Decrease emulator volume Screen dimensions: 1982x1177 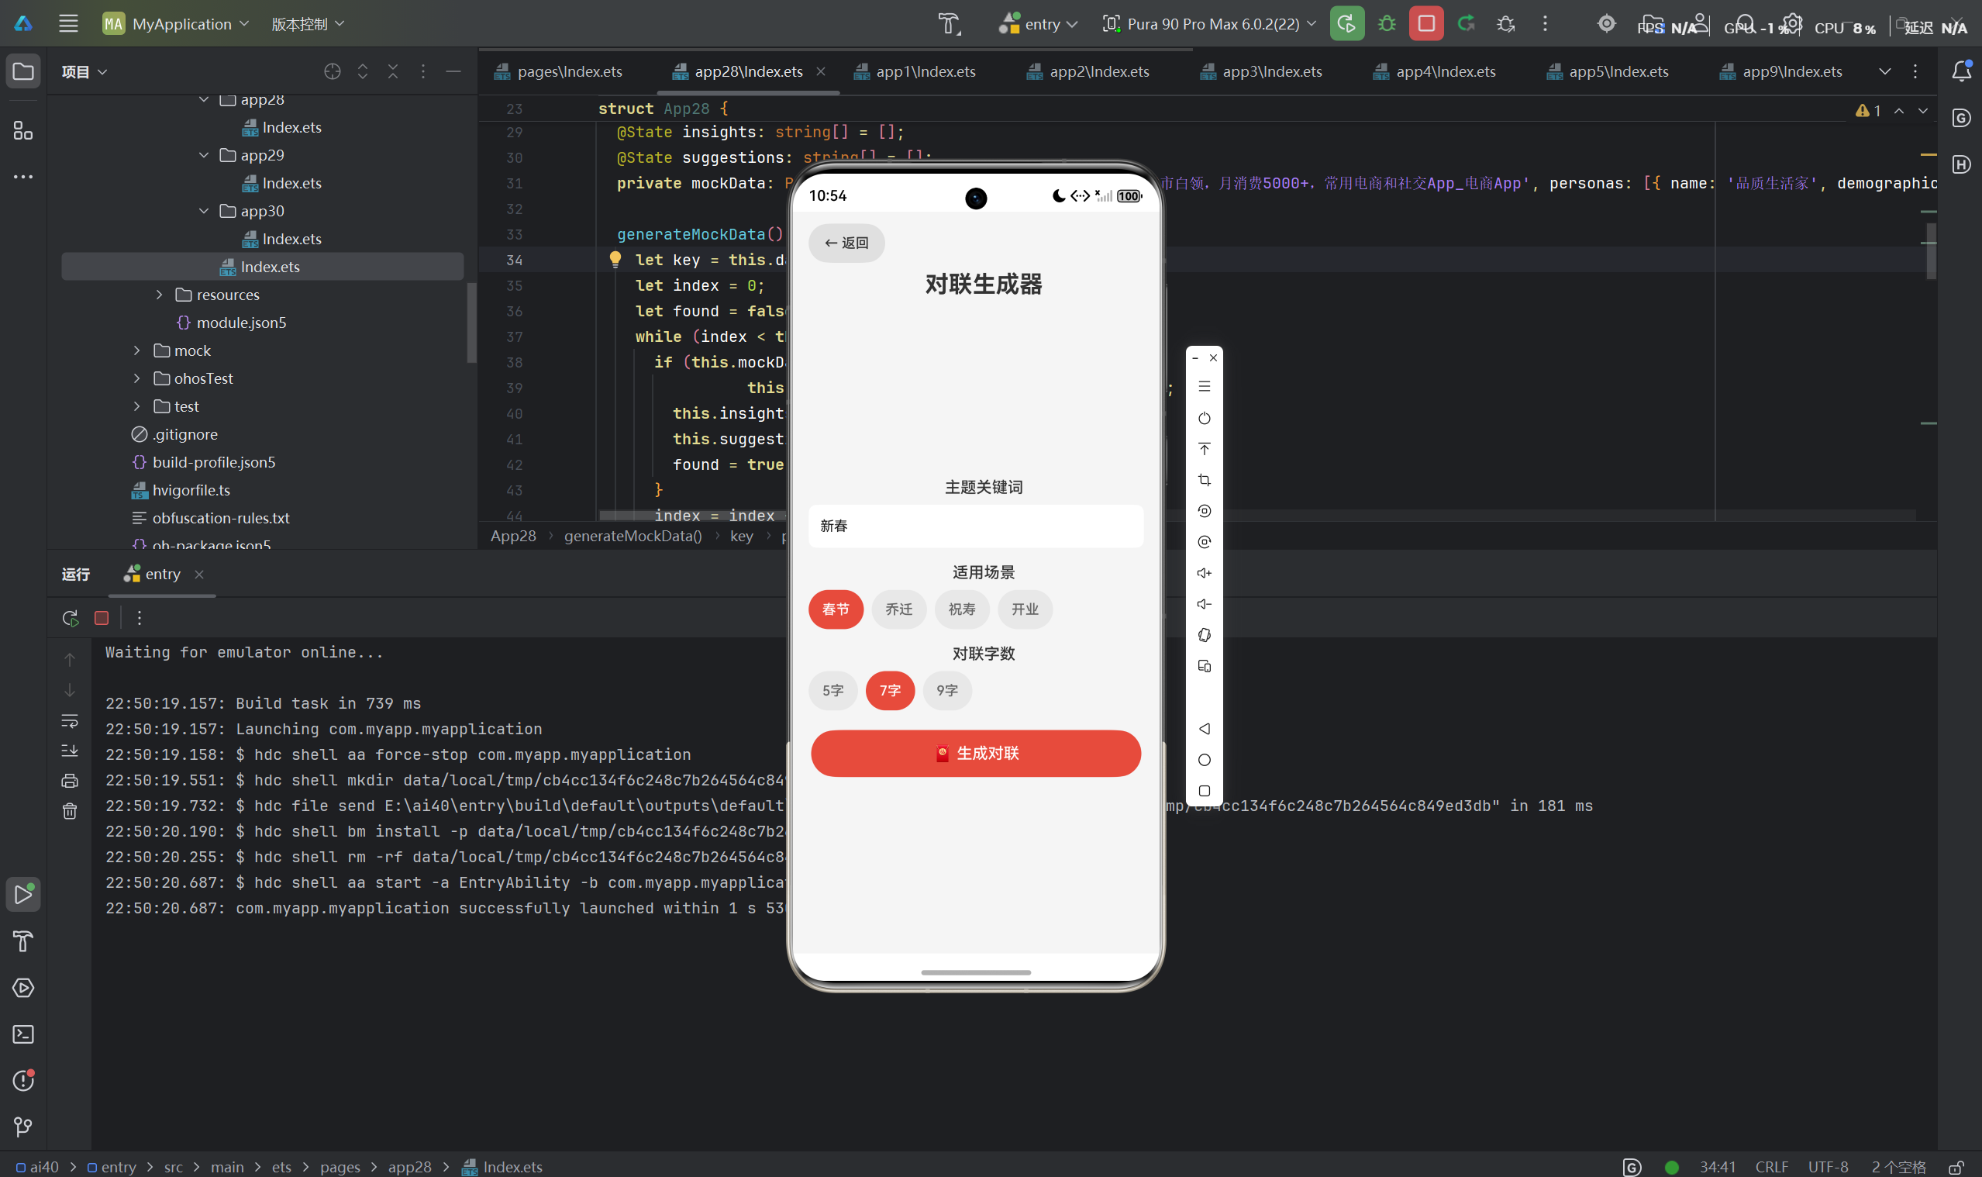pyautogui.click(x=1205, y=604)
